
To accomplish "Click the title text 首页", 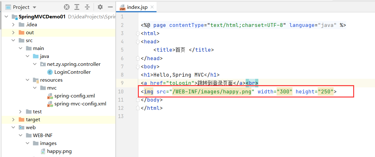I will 180,50.
